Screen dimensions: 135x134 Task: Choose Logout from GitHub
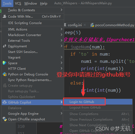click(x=98, y=108)
